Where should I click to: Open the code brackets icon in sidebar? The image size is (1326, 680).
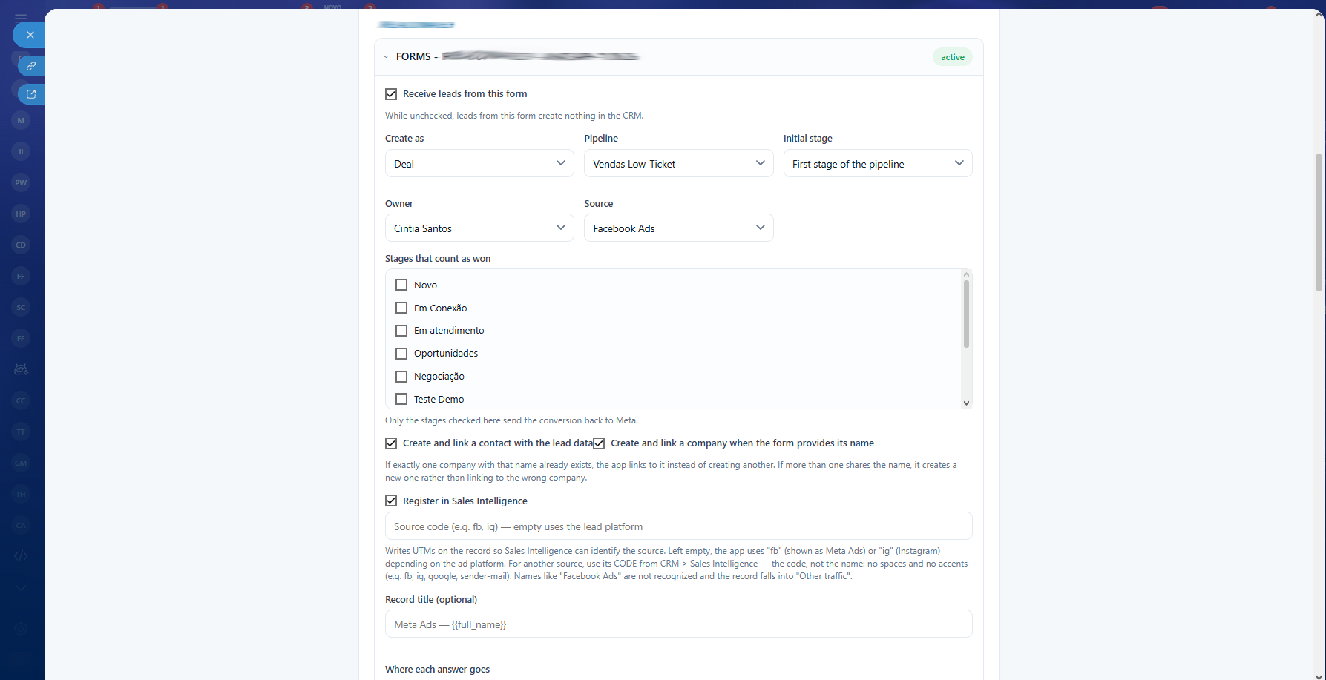pyautogui.click(x=21, y=556)
